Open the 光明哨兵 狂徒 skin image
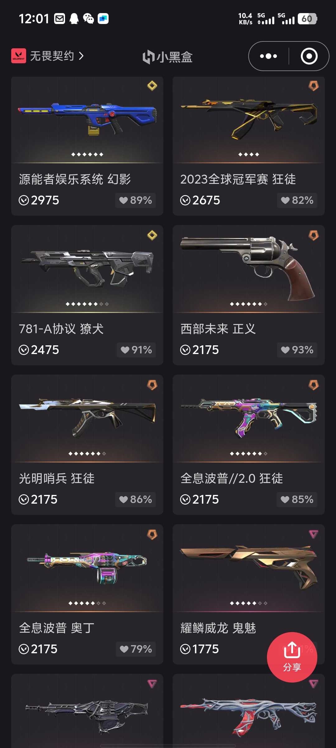 tap(87, 417)
